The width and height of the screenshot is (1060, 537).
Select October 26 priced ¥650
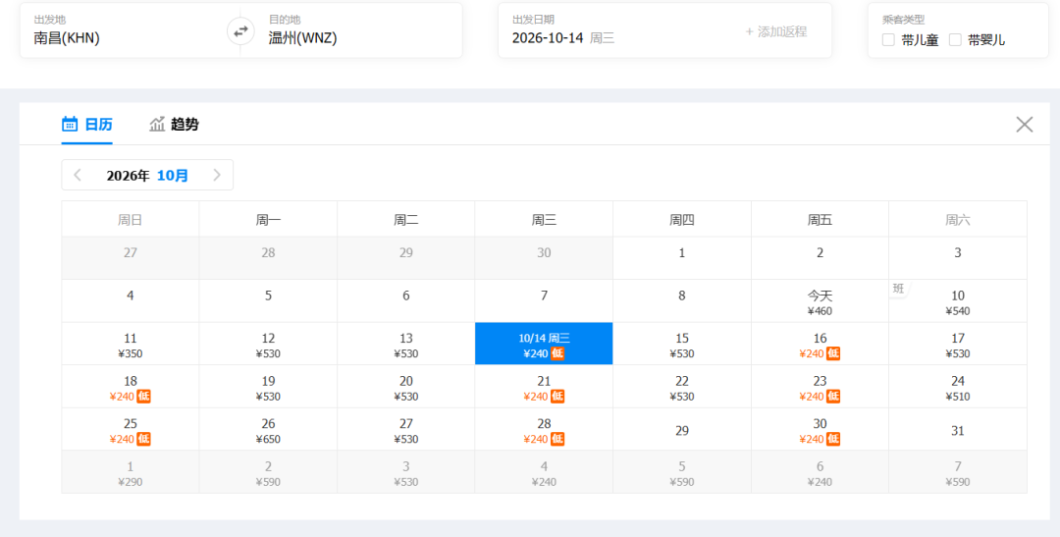[x=268, y=429]
